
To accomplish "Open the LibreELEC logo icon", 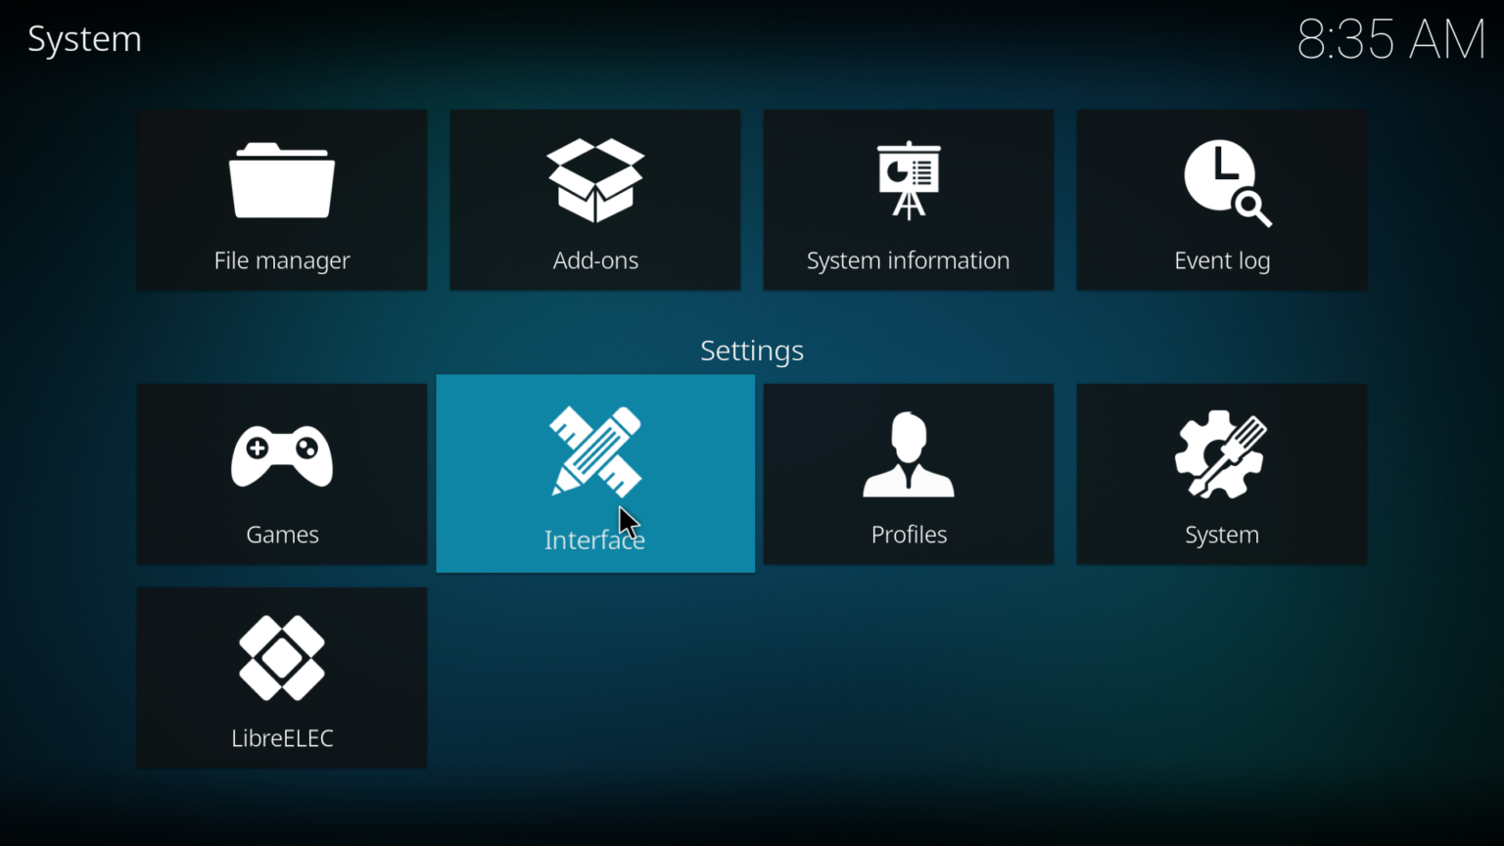I will (282, 658).
